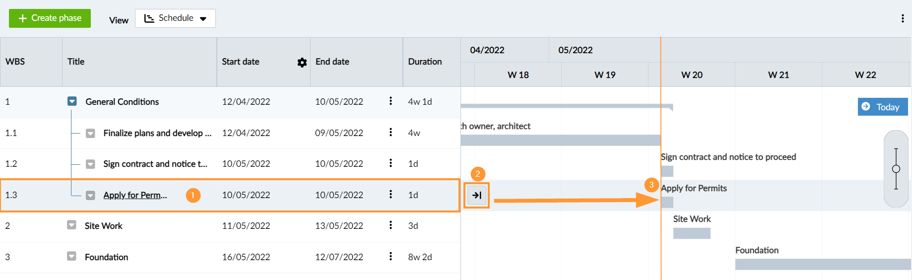Open more actions for Sign contract row
The width and height of the screenshot is (912, 280).
click(391, 163)
